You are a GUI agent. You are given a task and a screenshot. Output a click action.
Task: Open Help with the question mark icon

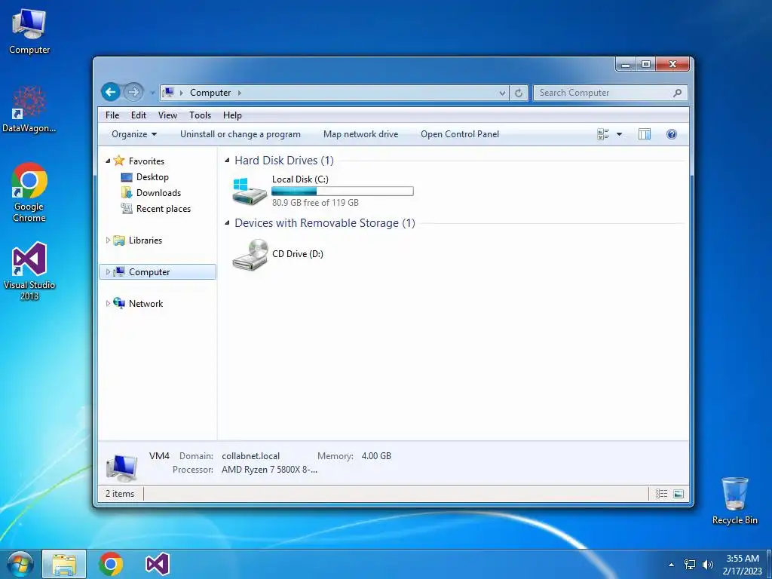pyautogui.click(x=672, y=134)
